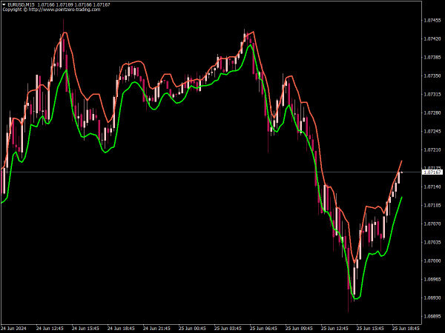Click the 1.07420 price axis label
Screen dimensions: 445x333
click(x=432, y=38)
